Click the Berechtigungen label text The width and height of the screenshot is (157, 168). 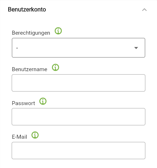[x=31, y=33]
